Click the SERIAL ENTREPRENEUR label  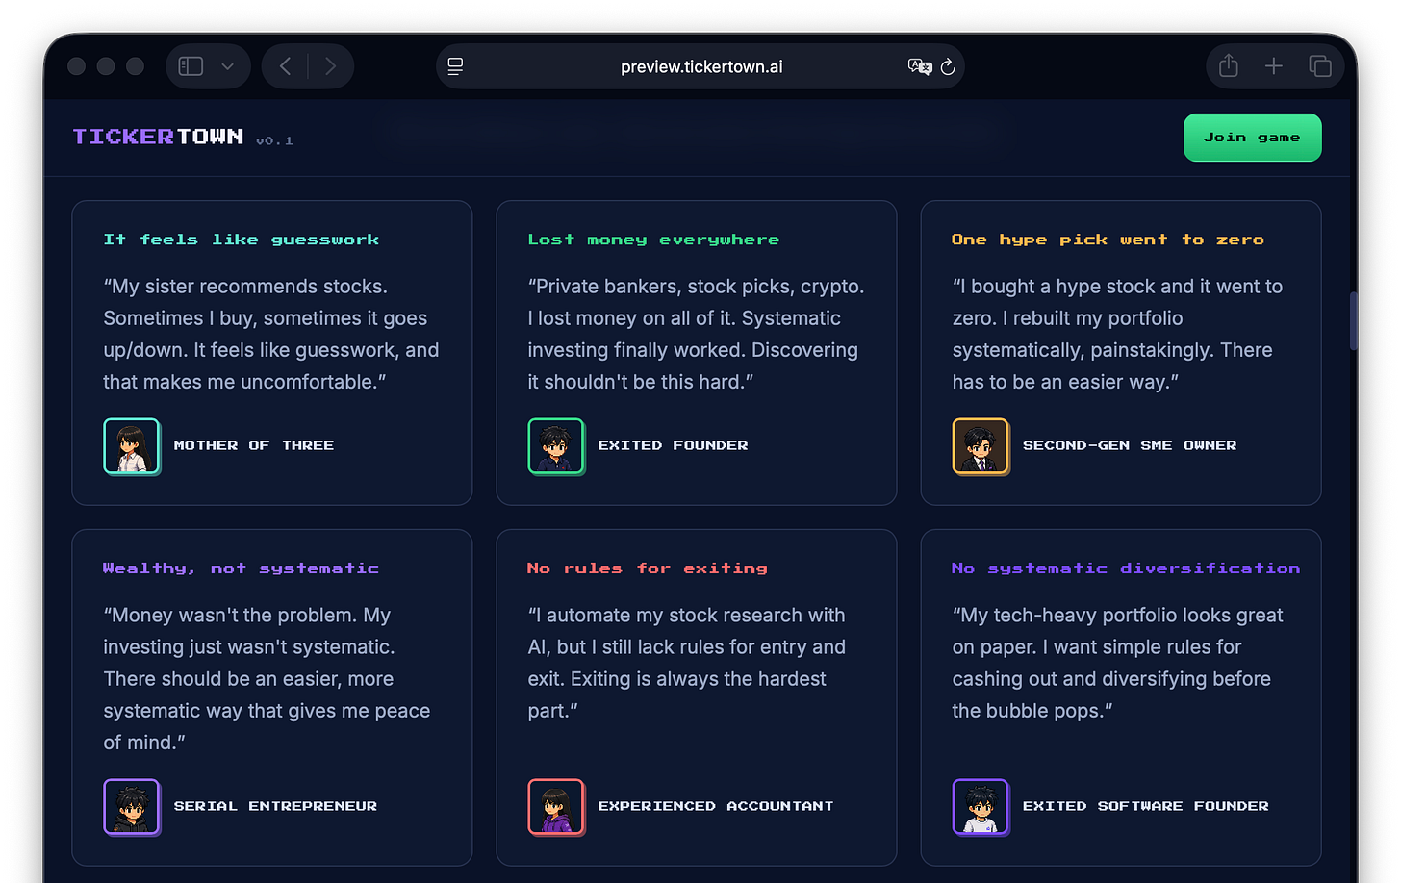point(275,806)
